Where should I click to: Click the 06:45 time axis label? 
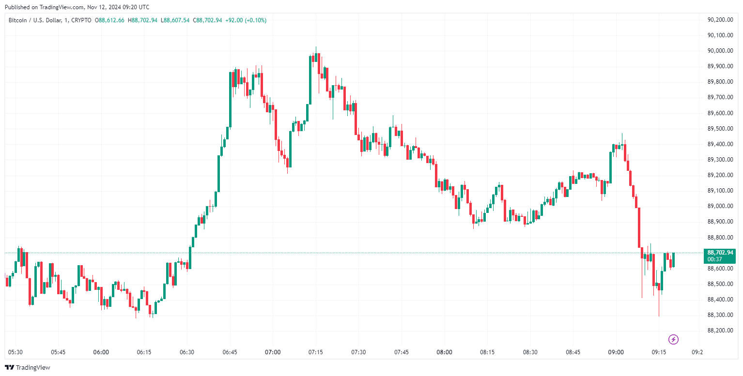230,352
